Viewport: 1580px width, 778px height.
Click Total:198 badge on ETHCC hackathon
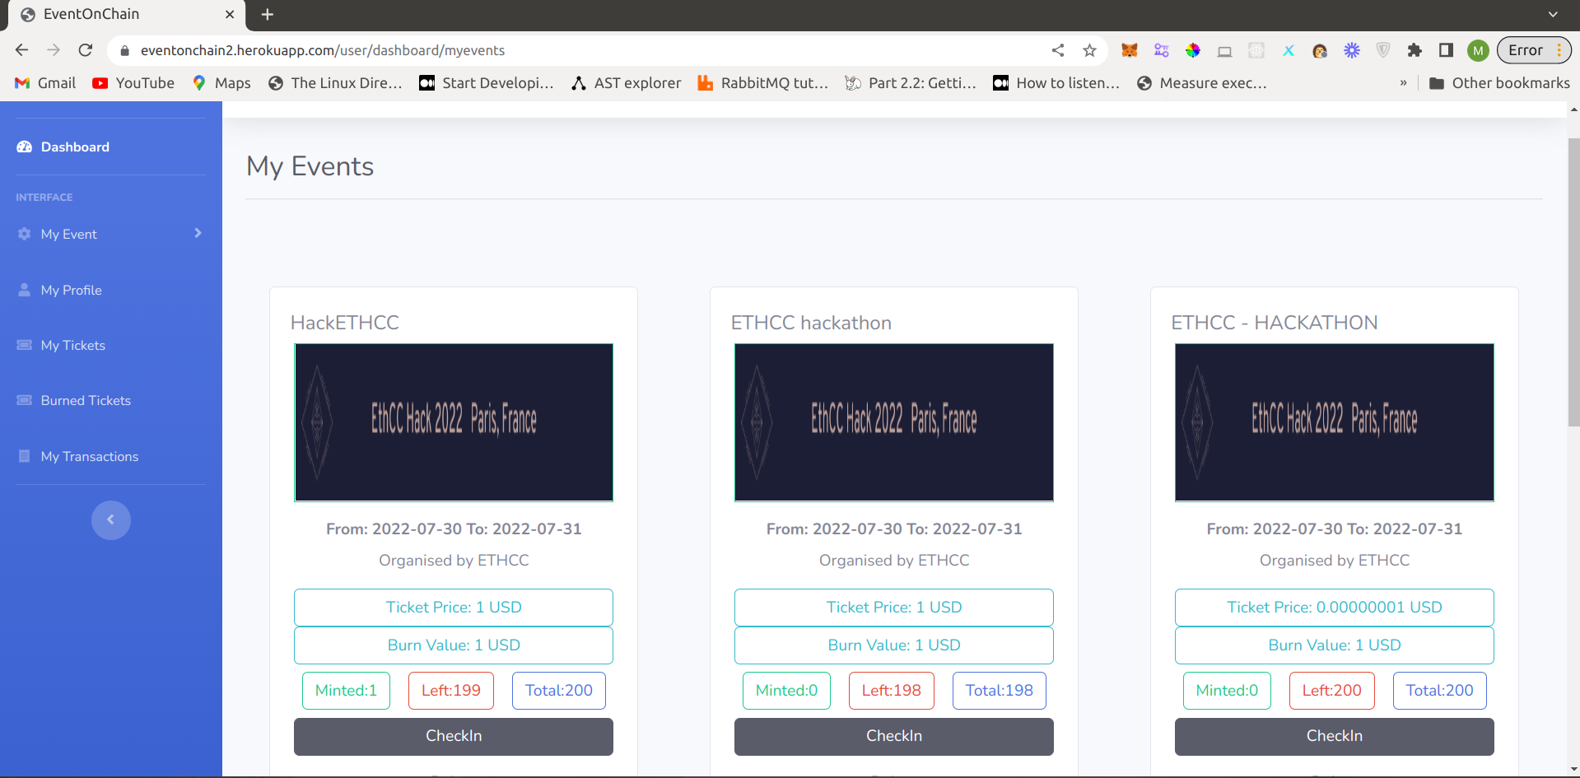[x=1000, y=691]
